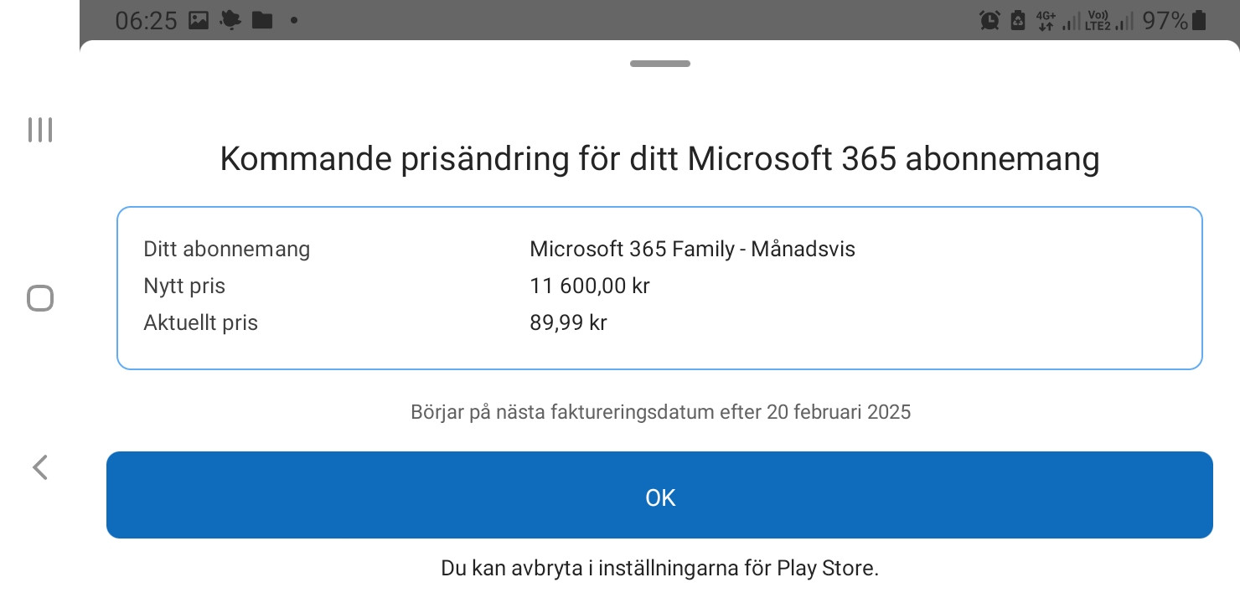
Task: Tap the bug-shaped notification icon
Action: click(230, 21)
